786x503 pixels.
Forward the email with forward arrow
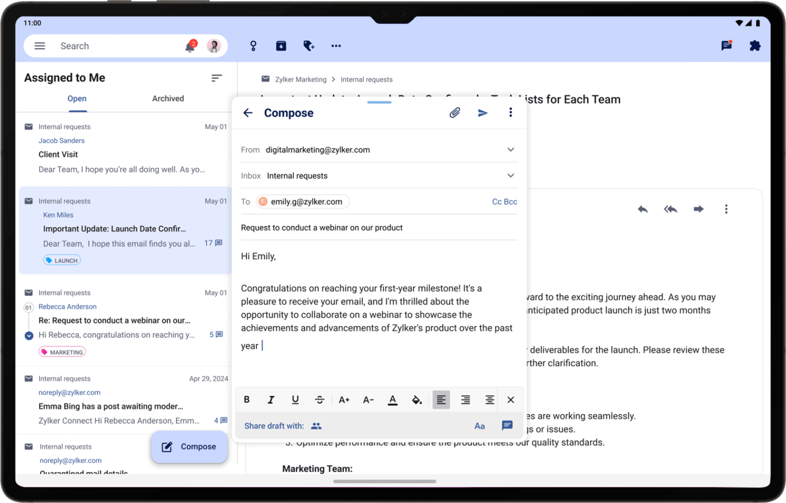pyautogui.click(x=699, y=209)
